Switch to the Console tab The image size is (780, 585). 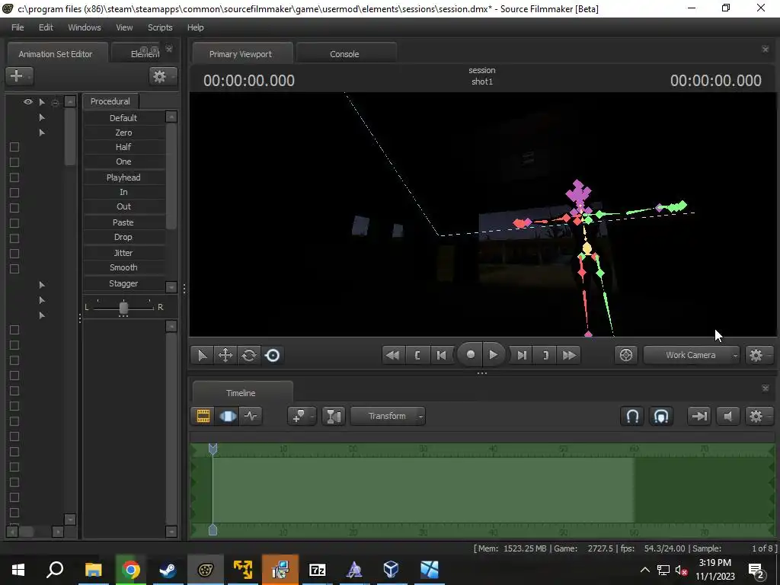345,54
